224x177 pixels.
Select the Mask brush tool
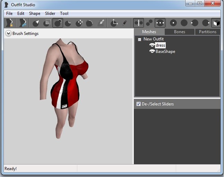pyautogui.click(x=47, y=23)
